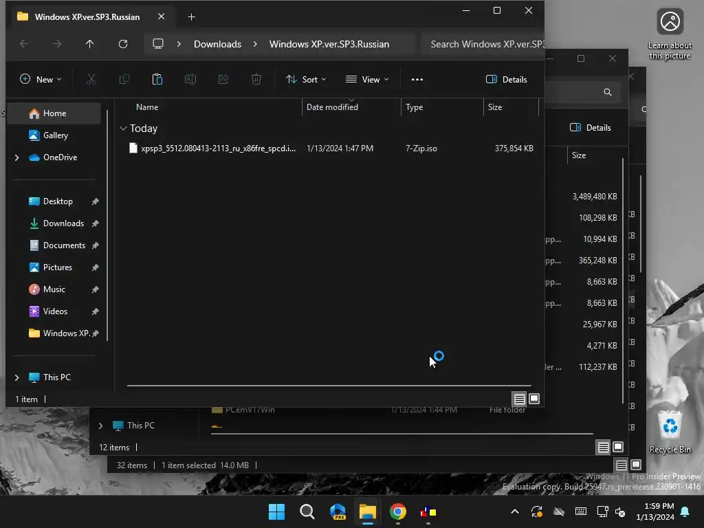Screen dimensions: 704x528
Task: Toggle the Details pane in front window
Action: 507,80
